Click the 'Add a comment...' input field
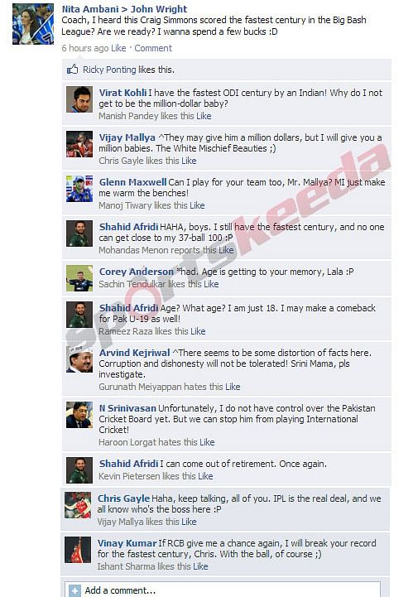This screenshot has height=597, width=418. coord(223,590)
